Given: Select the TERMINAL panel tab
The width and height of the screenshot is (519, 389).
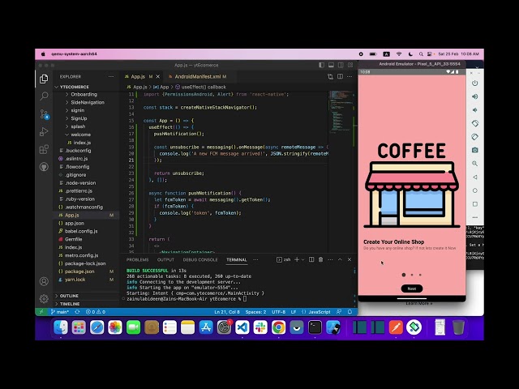Looking at the screenshot, I should tap(237, 259).
